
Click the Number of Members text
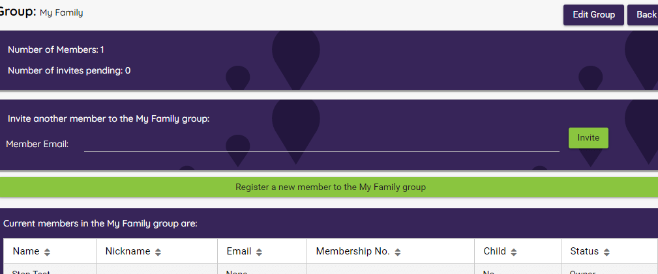56,50
